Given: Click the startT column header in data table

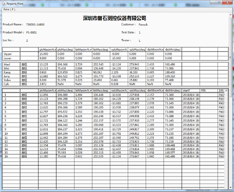Looking at the screenshot, I should coord(191,91).
